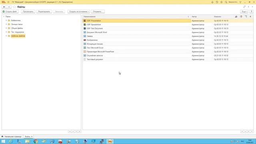Copy link icon near top right
Image resolution: width=256 pixels, height=144 pixels.
point(244,7)
